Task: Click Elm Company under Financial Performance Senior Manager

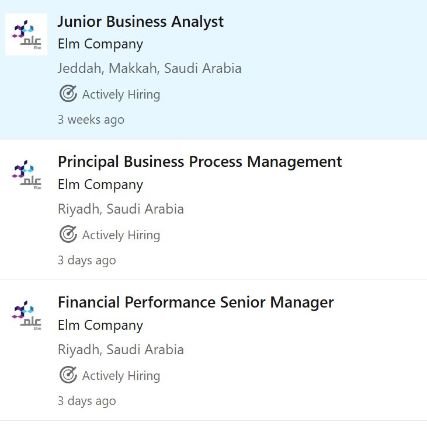Action: (x=100, y=326)
